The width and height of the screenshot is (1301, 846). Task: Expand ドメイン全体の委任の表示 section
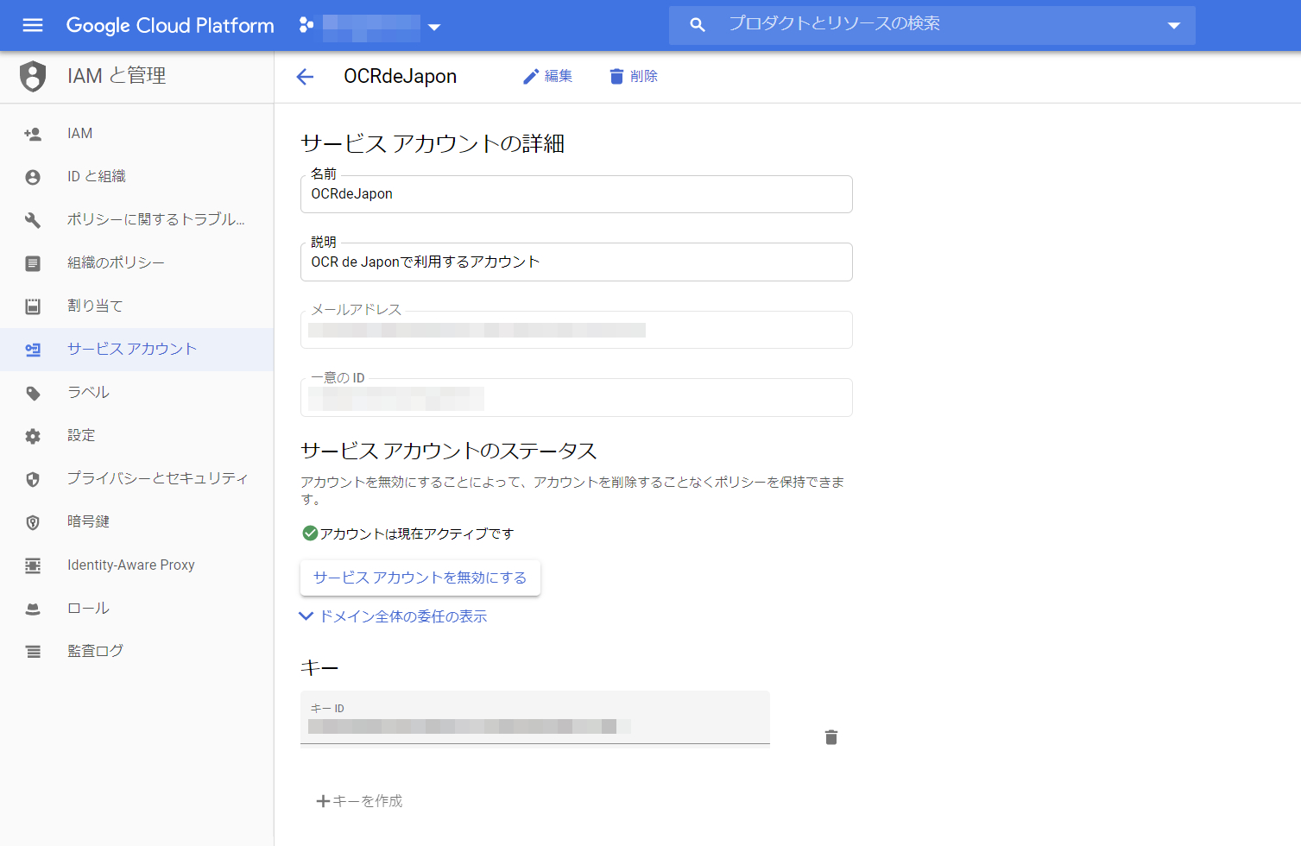(394, 616)
